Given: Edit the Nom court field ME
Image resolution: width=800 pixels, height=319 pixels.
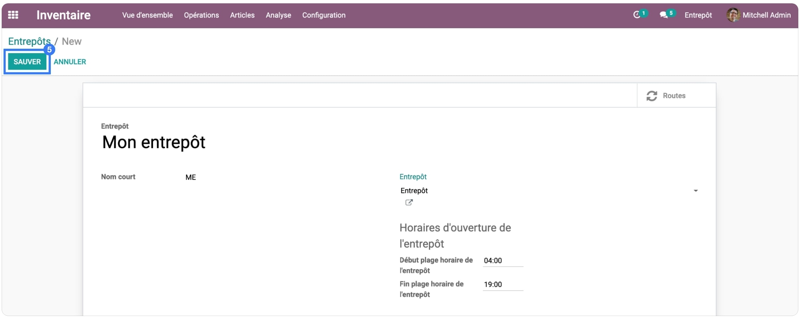Looking at the screenshot, I should tap(191, 177).
